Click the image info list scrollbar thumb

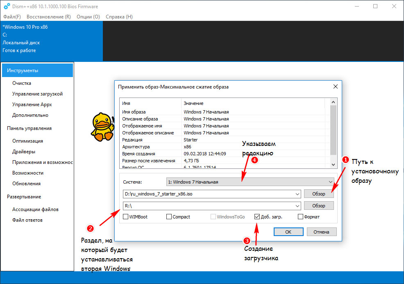tap(333, 130)
